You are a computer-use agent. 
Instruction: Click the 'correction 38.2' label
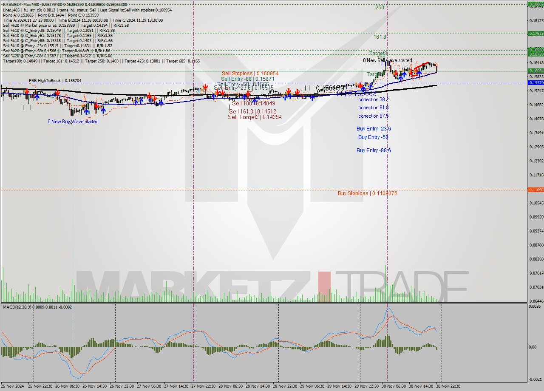click(373, 99)
